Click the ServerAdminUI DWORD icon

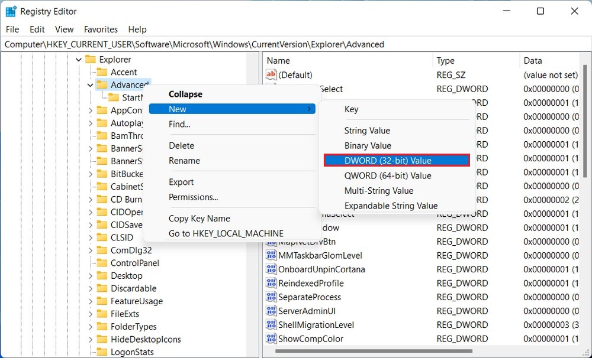pos(271,311)
